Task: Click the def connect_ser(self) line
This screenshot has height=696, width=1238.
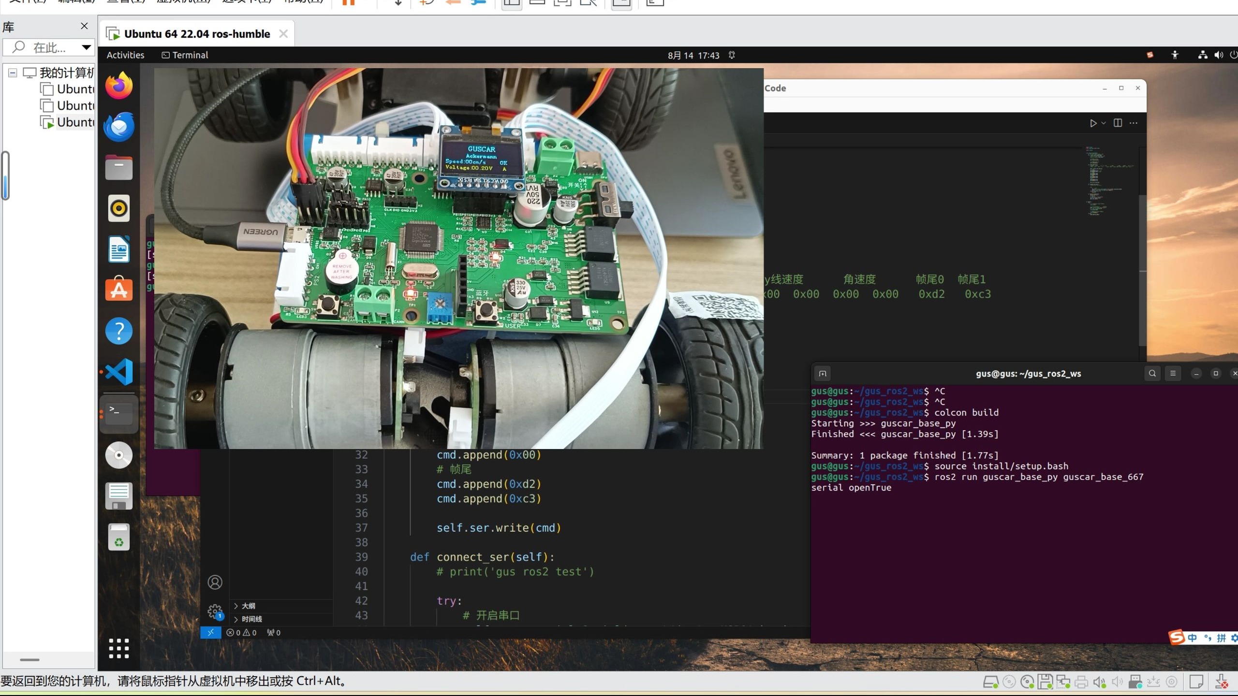Action: (x=482, y=557)
